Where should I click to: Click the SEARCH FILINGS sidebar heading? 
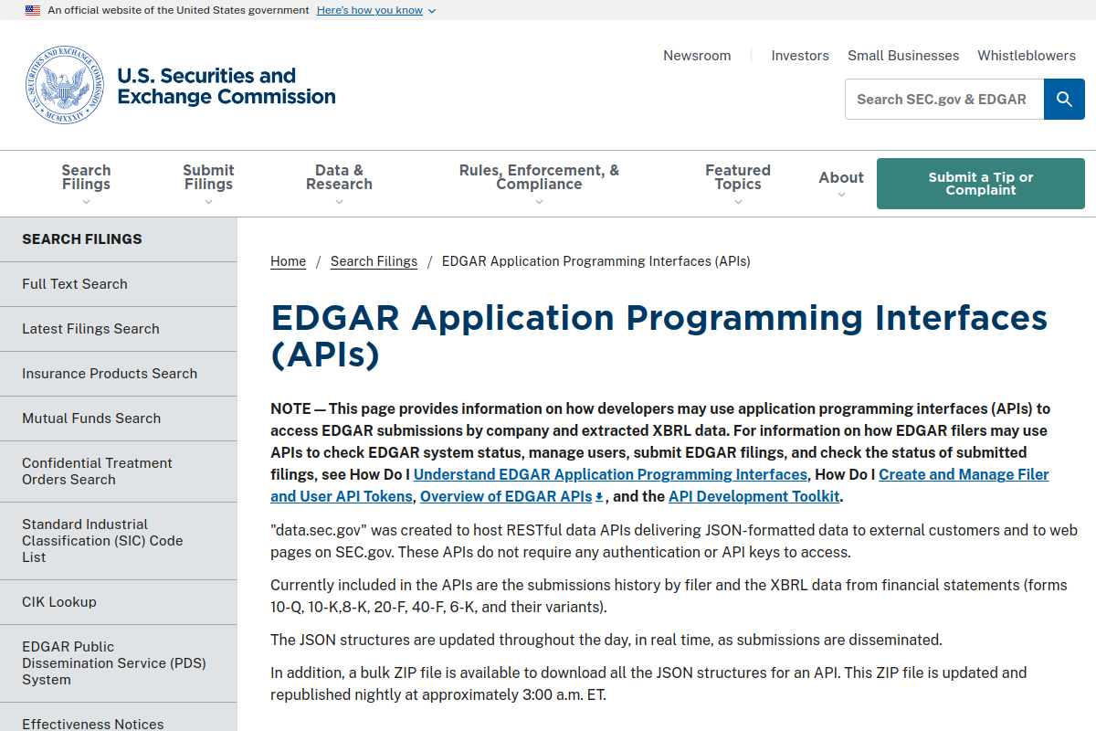tap(82, 239)
